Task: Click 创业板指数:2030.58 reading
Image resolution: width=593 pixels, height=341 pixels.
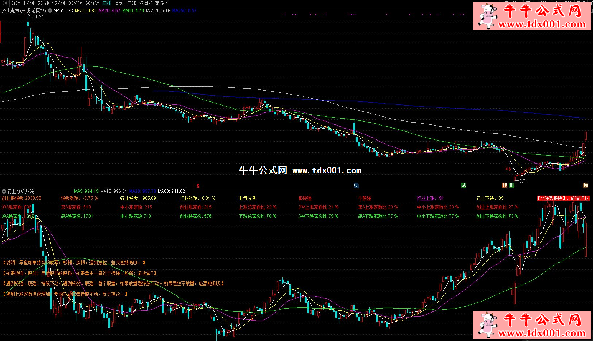Action: [22, 198]
